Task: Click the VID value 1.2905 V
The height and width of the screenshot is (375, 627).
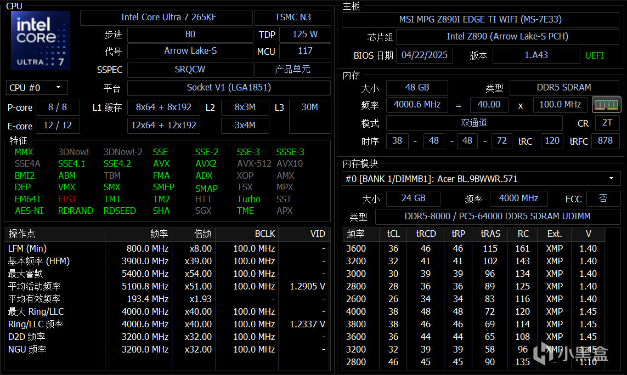Action: pyautogui.click(x=307, y=287)
